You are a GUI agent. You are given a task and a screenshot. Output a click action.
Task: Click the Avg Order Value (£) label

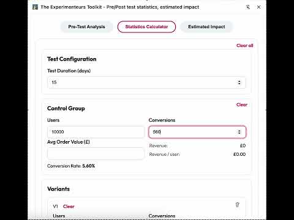click(x=69, y=142)
